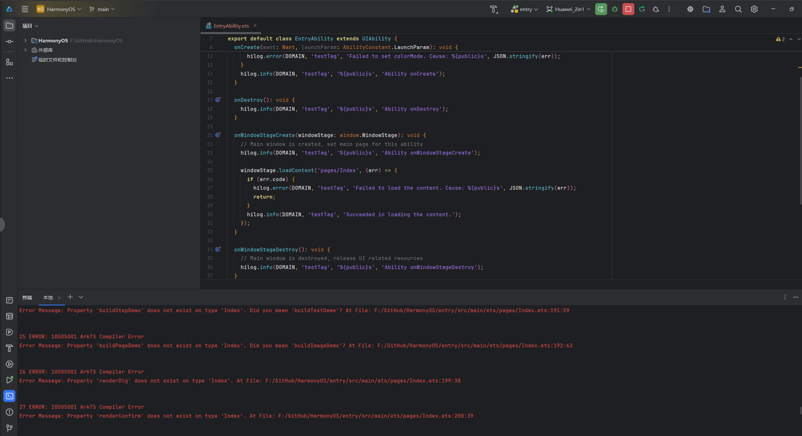Click gutter marker beside onWindowStageDestroy

218,249
